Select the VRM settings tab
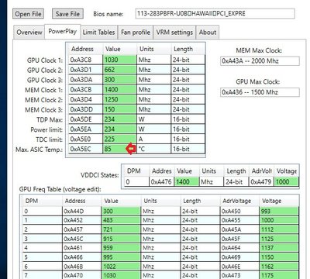This screenshot has height=279, width=310. 174,33
